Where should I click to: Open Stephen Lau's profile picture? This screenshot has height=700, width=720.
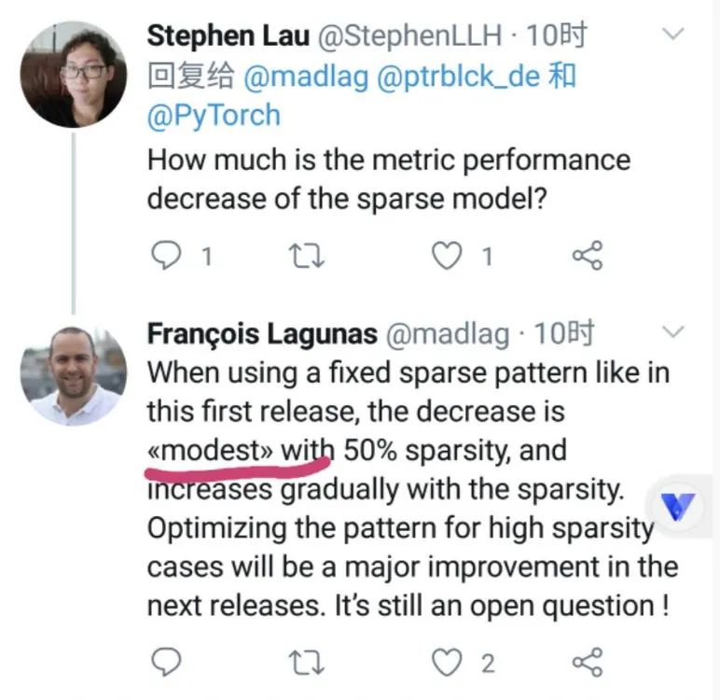(x=73, y=75)
